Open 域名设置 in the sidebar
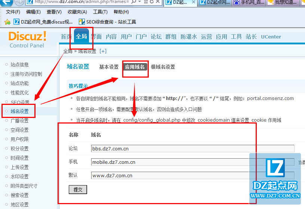The image size is (305, 209). 19,111
